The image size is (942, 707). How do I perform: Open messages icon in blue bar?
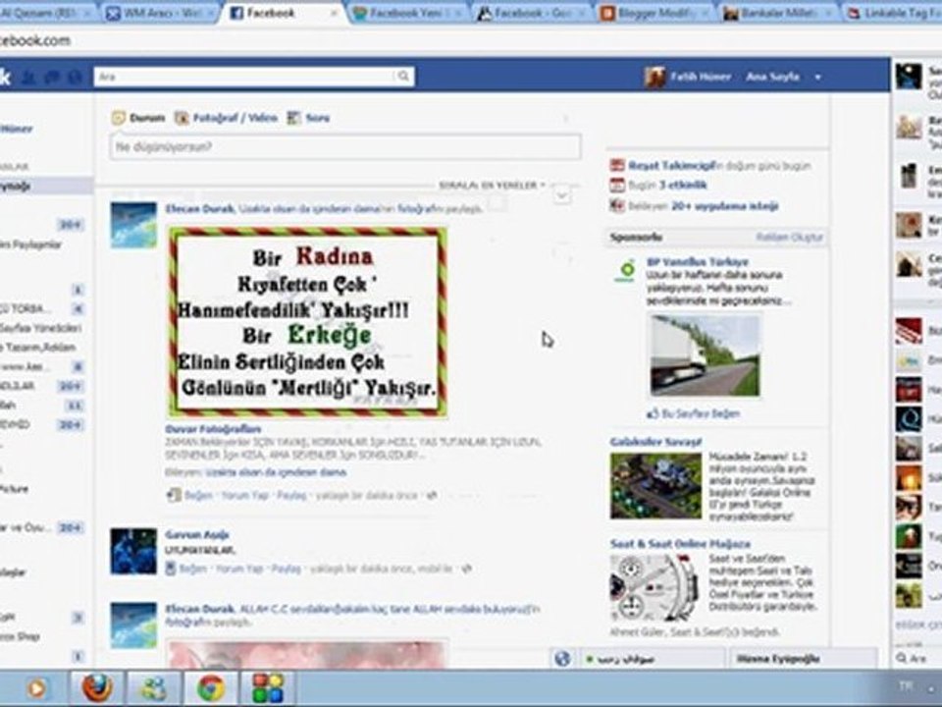[52, 77]
